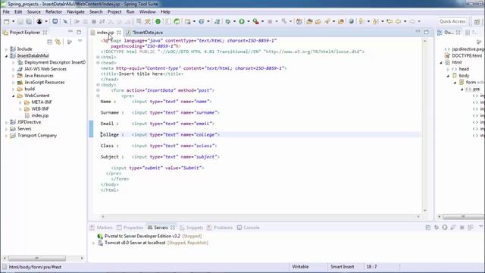485x273 pixels.
Task: Open dropdown arrow beside New file icon
Action: 14,21
